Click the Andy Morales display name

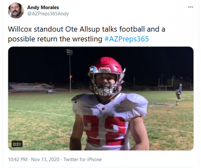coord(43,7)
